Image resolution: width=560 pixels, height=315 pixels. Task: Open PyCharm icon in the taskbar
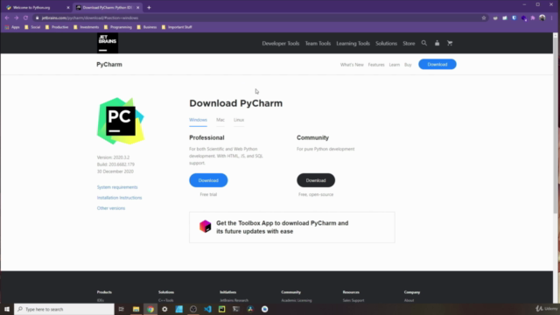(x=221, y=309)
